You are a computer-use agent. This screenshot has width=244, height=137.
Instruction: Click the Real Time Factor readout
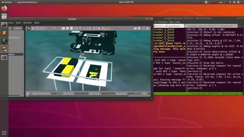pos(44,94)
